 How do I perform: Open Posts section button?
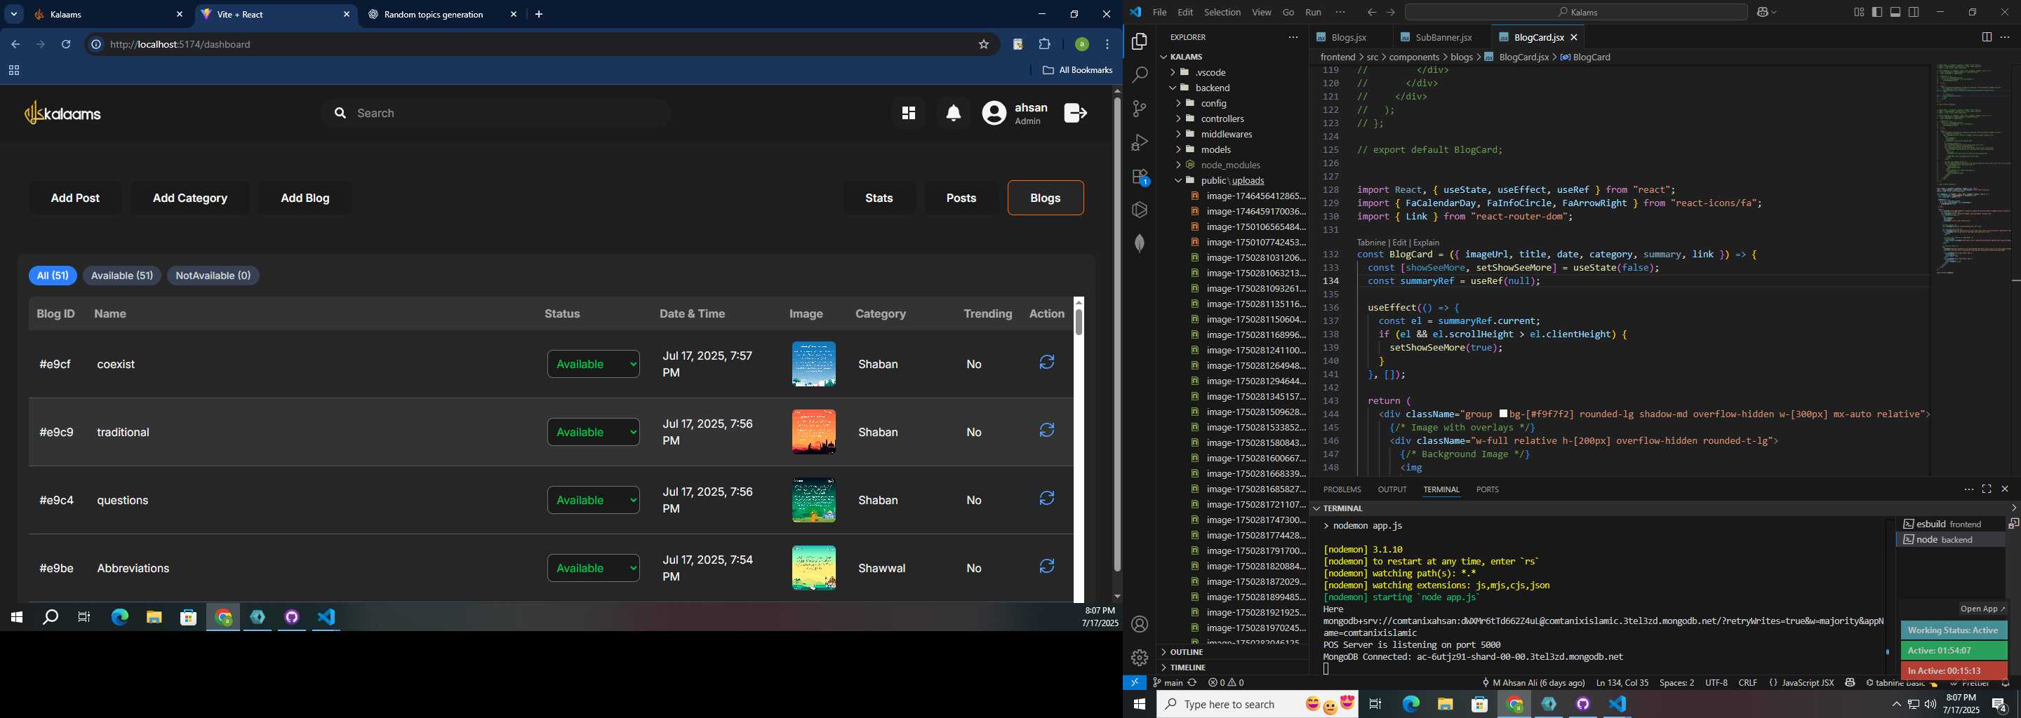[x=961, y=198]
